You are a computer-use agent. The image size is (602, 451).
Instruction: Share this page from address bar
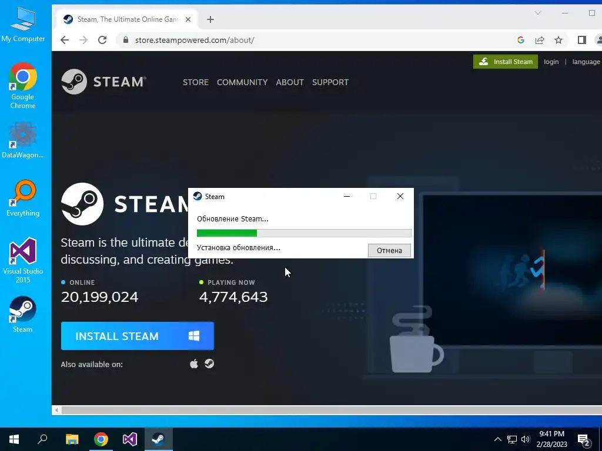pyautogui.click(x=540, y=40)
